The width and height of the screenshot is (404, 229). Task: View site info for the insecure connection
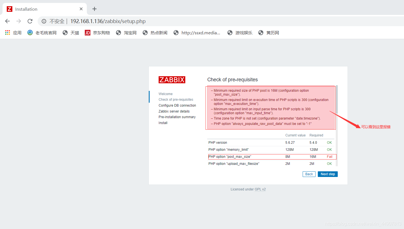(x=44, y=21)
